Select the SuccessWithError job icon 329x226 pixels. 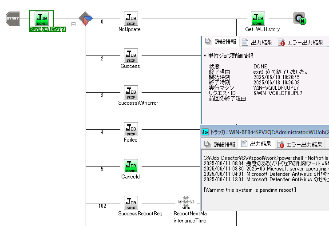tap(131, 92)
